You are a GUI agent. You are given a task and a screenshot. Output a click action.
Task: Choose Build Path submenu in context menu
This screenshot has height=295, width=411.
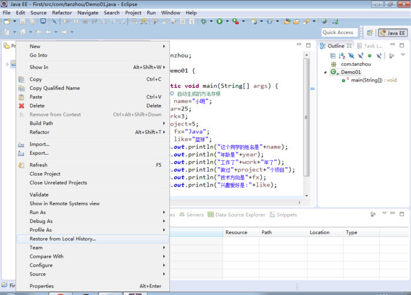tap(93, 123)
